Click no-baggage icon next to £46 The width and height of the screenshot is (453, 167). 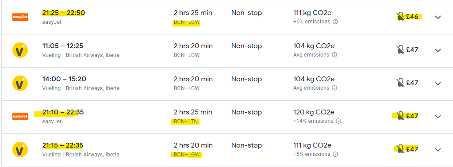pyautogui.click(x=400, y=17)
